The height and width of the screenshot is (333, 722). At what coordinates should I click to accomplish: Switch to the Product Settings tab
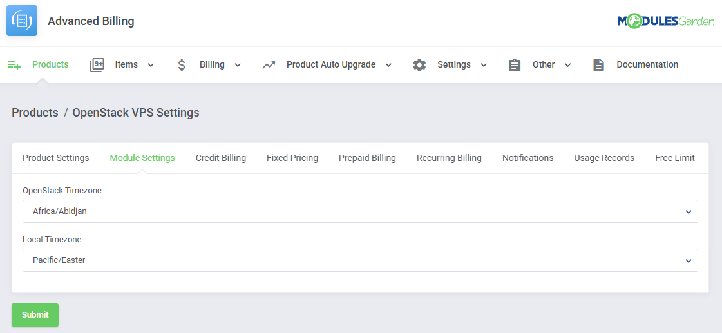pos(56,158)
